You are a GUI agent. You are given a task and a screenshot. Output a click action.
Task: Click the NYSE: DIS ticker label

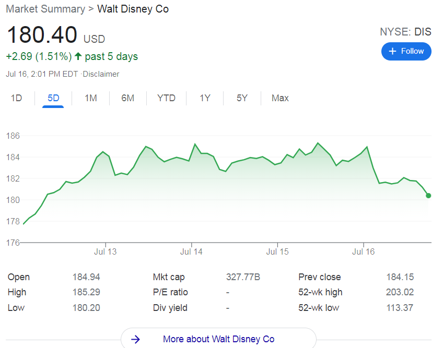[x=405, y=32]
